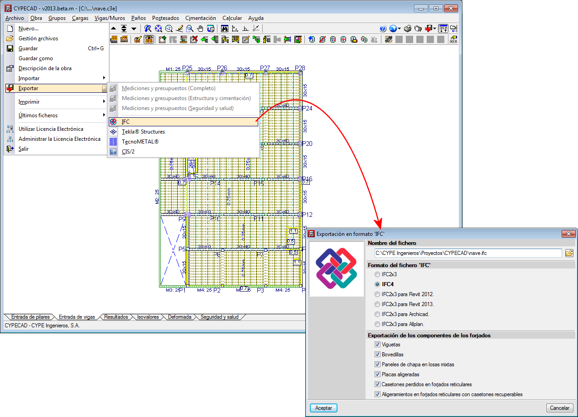
Task: Click the blue plus panel insert icon
Action: tap(312, 39)
